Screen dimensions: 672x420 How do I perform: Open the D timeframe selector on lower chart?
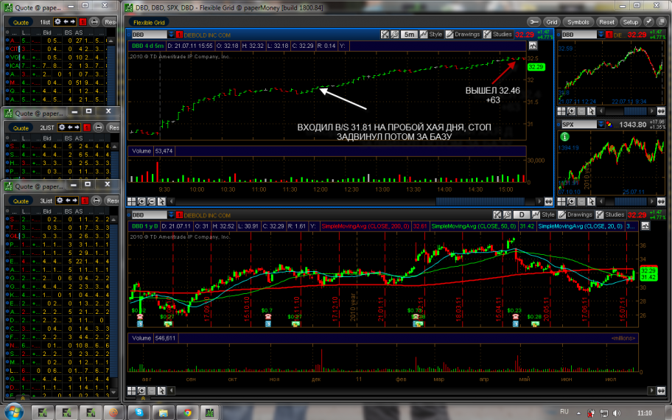[x=522, y=214]
